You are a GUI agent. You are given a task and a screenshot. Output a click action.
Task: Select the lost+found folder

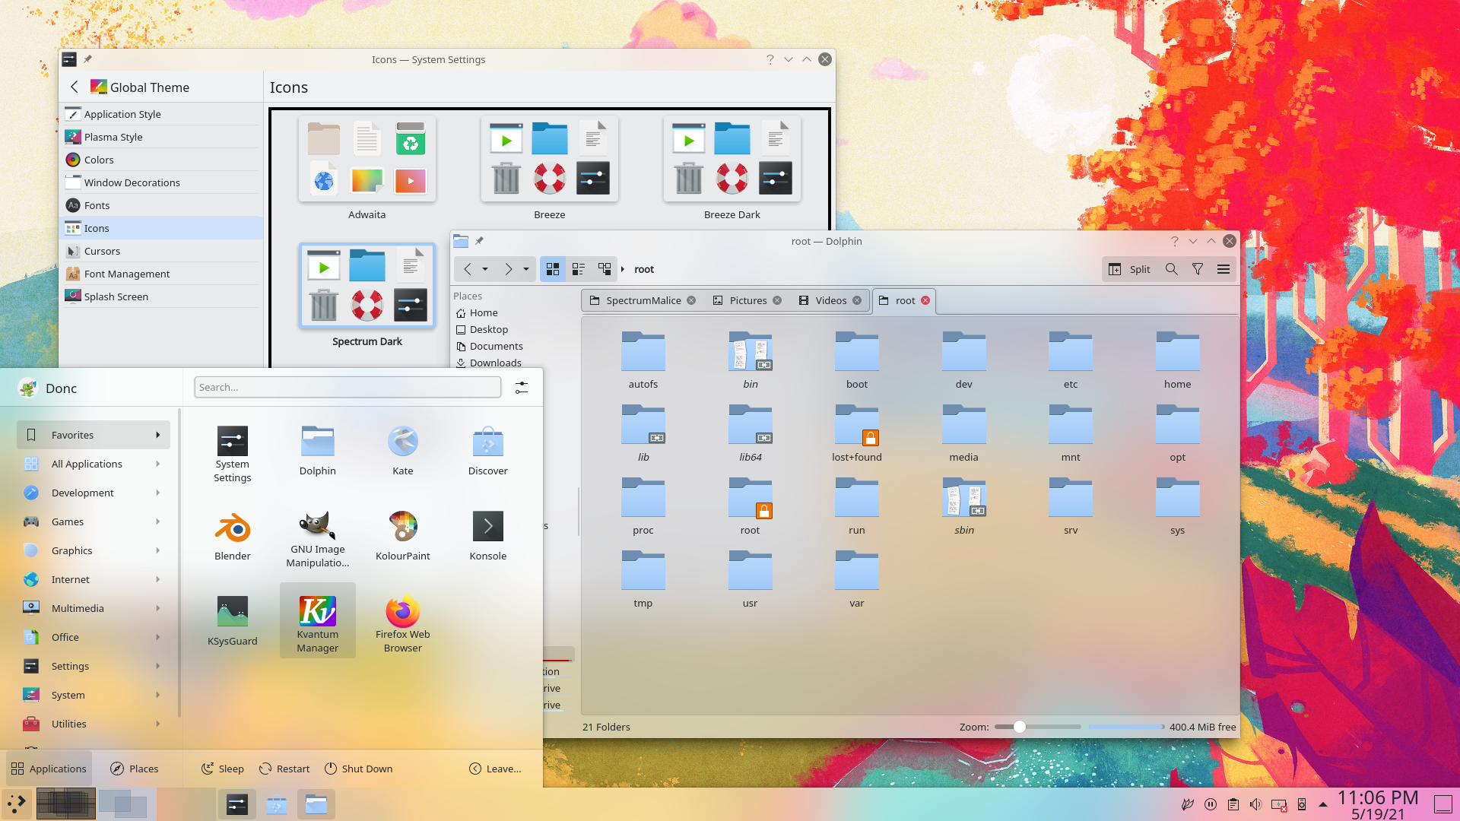tap(857, 433)
